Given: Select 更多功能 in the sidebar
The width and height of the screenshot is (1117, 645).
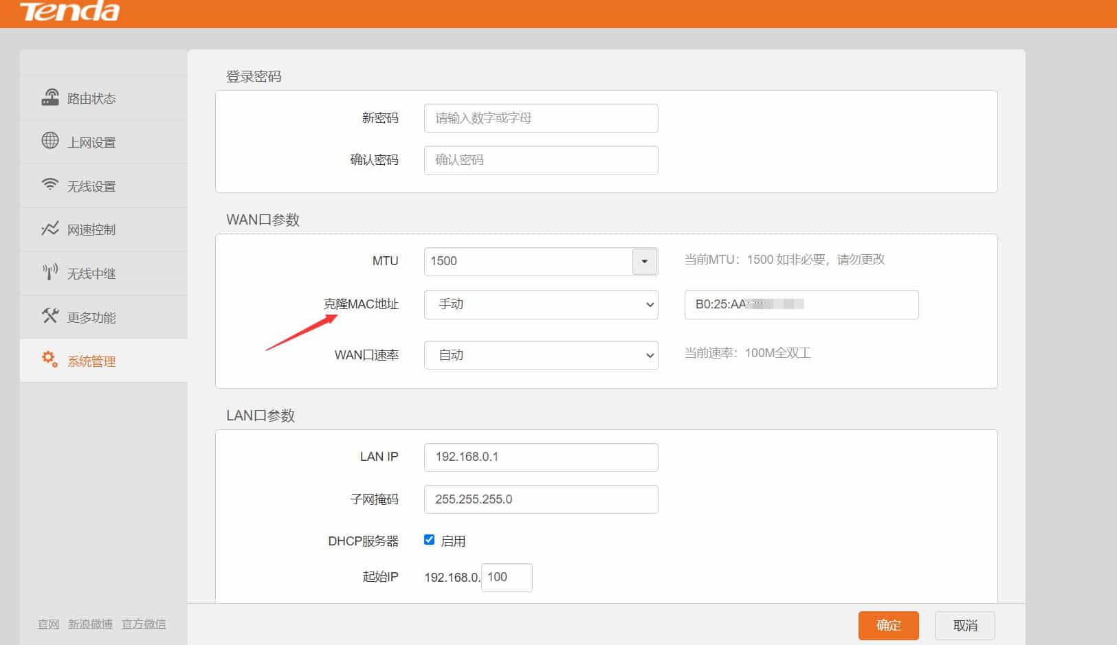Looking at the screenshot, I should point(104,317).
